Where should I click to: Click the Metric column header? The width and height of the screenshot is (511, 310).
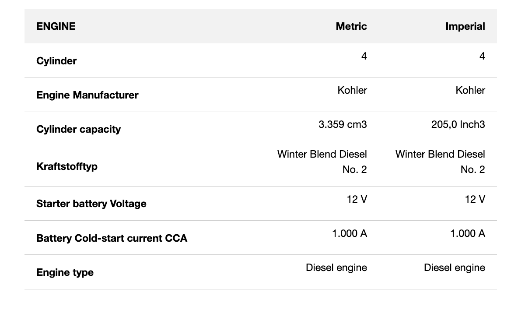(351, 26)
